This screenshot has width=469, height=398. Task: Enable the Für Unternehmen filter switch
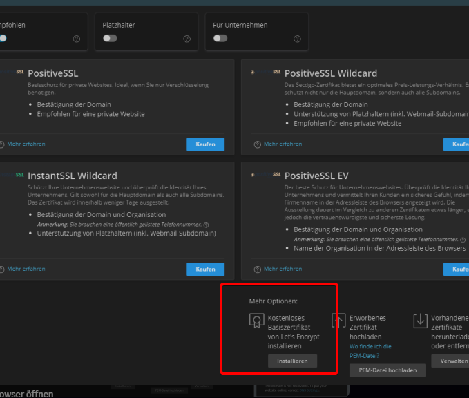click(x=220, y=39)
